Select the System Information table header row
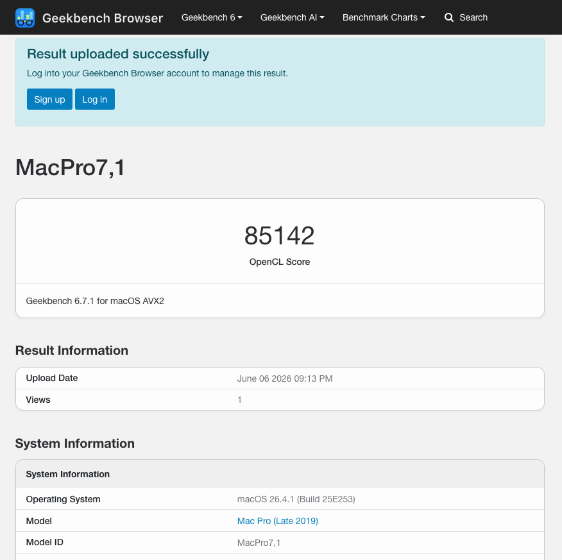562x560 pixels. click(280, 475)
